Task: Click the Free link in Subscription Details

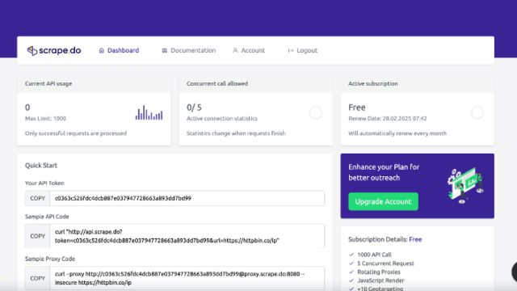Action: 415,239
